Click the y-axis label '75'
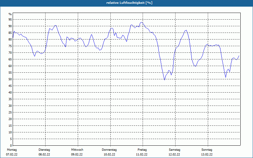Image resolution: width=253 pixels, height=158 pixels. [10, 46]
